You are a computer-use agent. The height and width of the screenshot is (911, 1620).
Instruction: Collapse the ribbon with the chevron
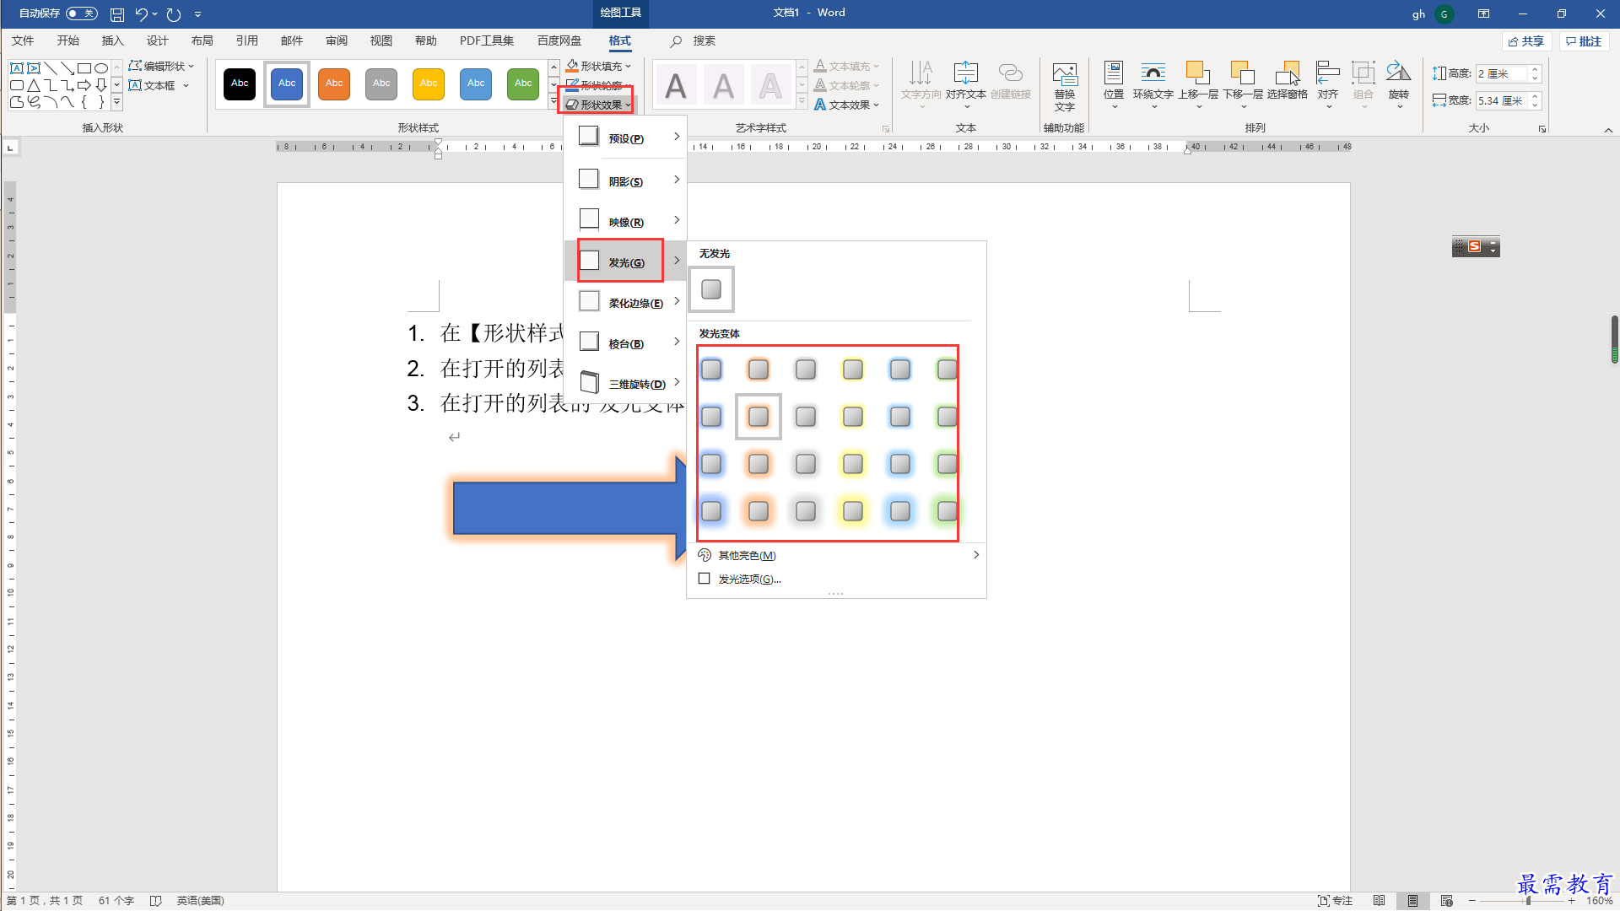pyautogui.click(x=1608, y=130)
